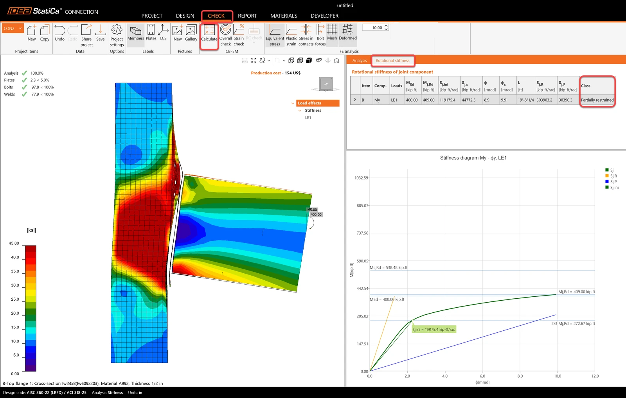The width and height of the screenshot is (626, 398).
Task: Toggle Plastic strain display
Action: tap(291, 35)
